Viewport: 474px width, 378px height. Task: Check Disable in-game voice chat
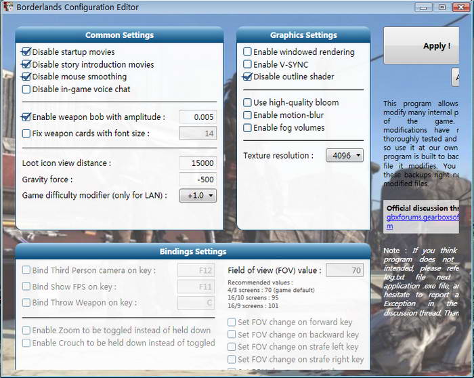pos(26,89)
